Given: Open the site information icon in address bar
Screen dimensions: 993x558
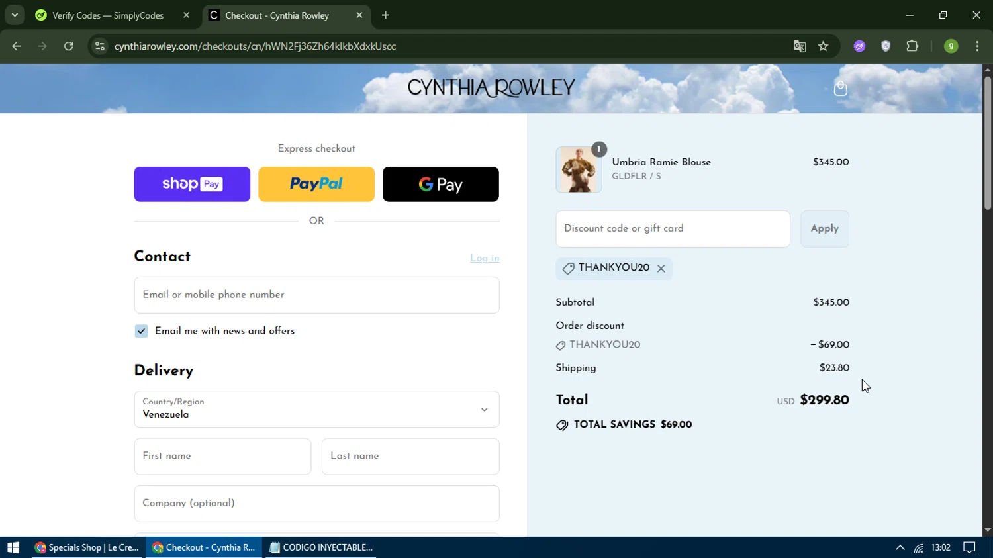Looking at the screenshot, I should [x=100, y=46].
